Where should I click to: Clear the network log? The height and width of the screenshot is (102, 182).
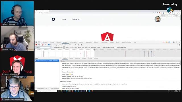[39, 45]
